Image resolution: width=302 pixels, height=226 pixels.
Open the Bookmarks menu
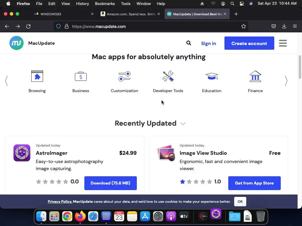click(x=105, y=4)
